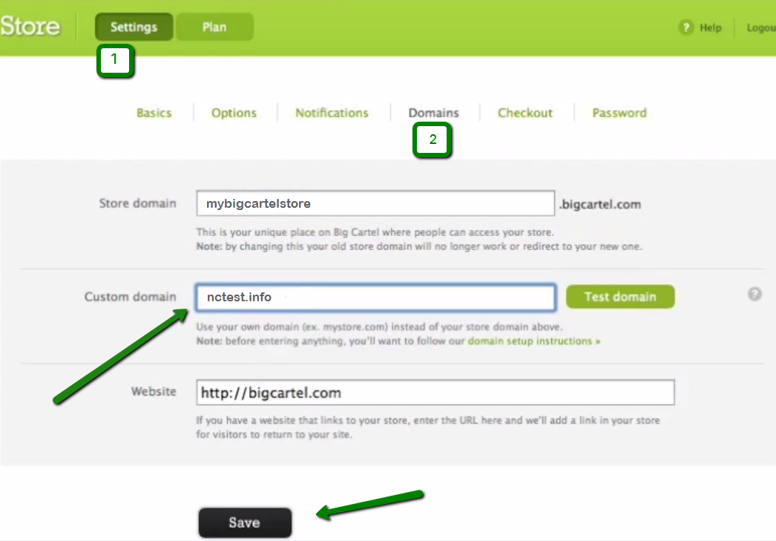776x541 pixels.
Task: Click the Test domain button
Action: click(620, 297)
